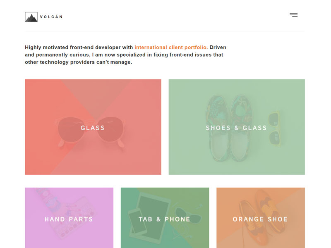Viewport: 331px width, 248px height.
Task: Click the phone in Tab & Phone tile
Action: point(137,222)
